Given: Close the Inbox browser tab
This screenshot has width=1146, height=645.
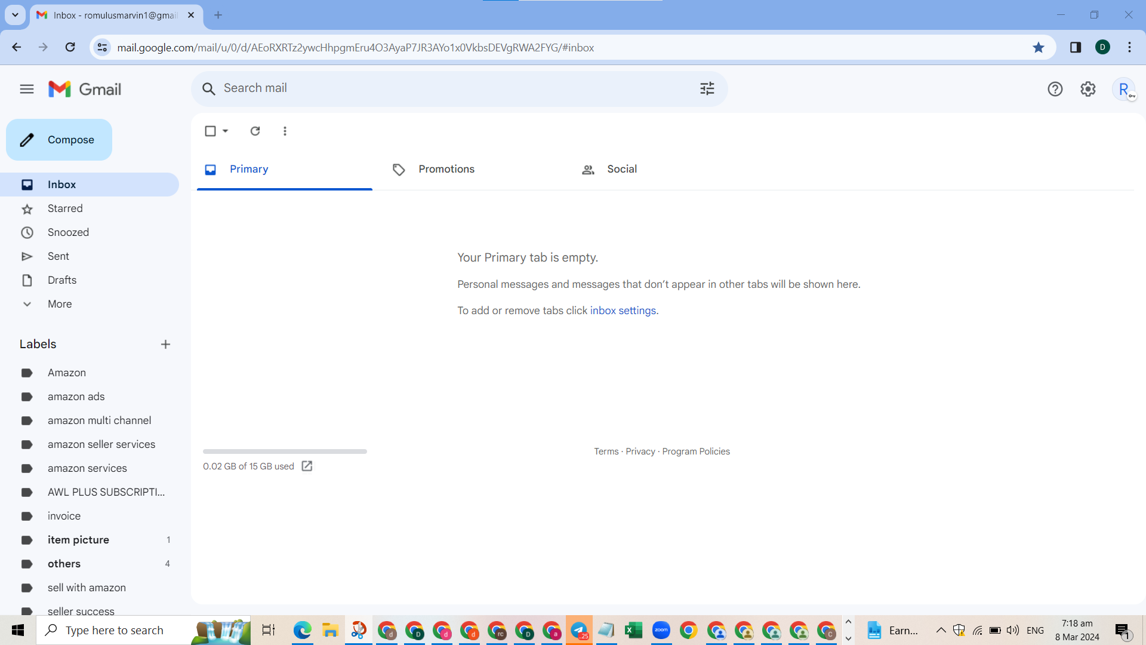Looking at the screenshot, I should [x=191, y=15].
